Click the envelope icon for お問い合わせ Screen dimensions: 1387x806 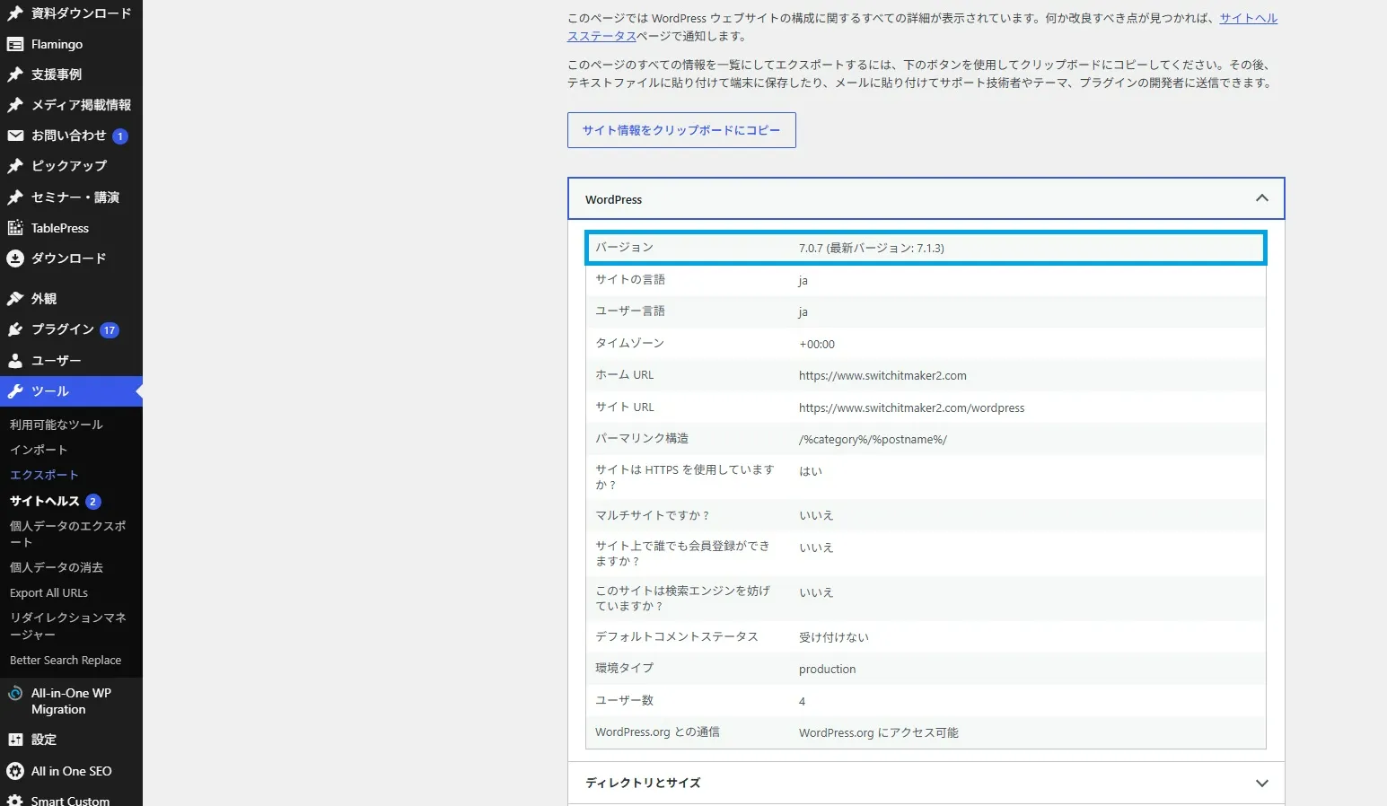[15, 136]
